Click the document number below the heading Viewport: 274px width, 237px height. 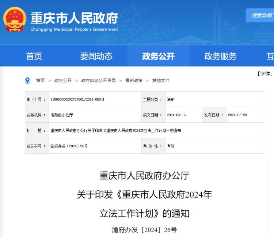tap(144, 230)
